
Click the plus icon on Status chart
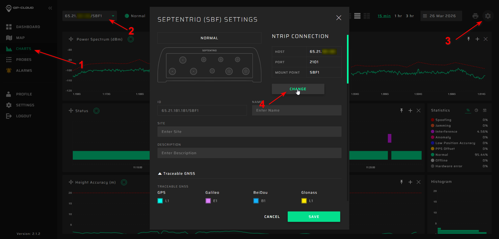coord(410,111)
